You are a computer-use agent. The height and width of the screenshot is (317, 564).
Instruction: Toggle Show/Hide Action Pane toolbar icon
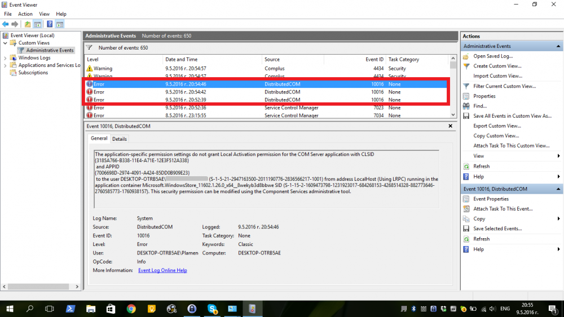click(x=60, y=24)
